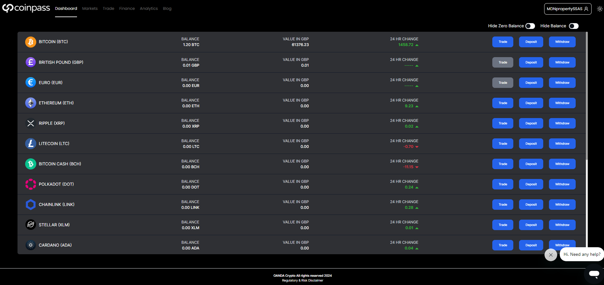Click the Cardano (ADA) coin icon
This screenshot has height=285, width=604.
31,245
